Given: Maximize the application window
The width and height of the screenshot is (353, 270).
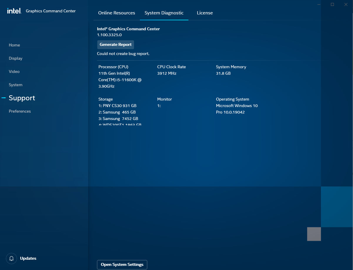Looking at the screenshot, I should tap(332, 4).
